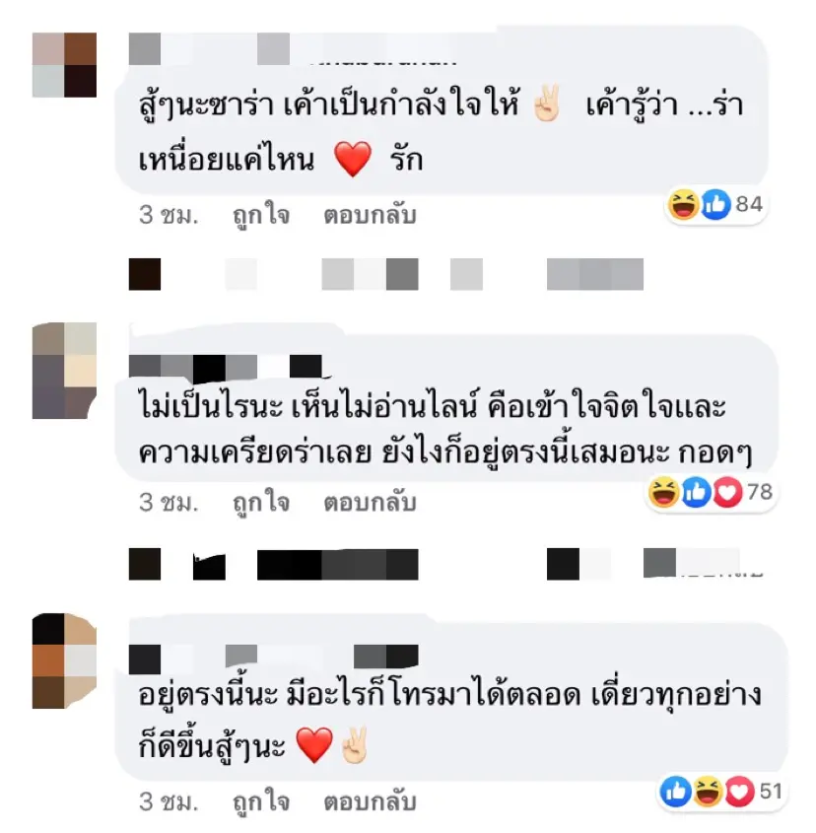
Task: Click ถูกใจ under the อยู่ตรงนี้นะ comment
Action: (x=261, y=802)
